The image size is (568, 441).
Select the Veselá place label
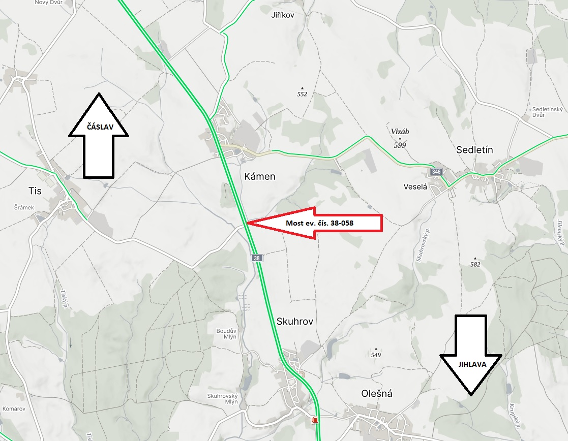click(x=415, y=187)
